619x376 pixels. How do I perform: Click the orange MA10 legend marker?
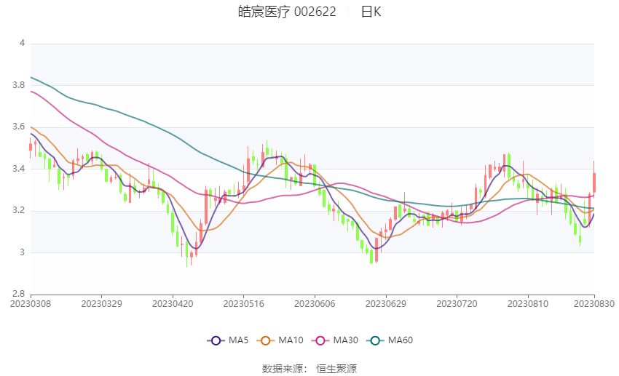(x=267, y=340)
